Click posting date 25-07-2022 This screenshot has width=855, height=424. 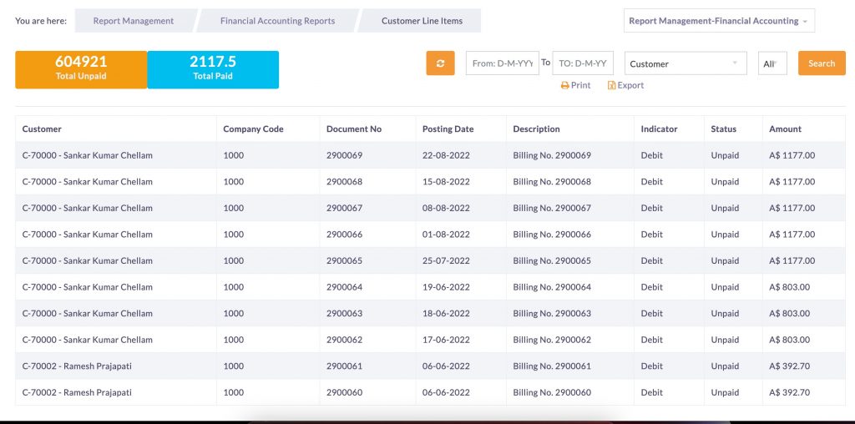pyautogui.click(x=446, y=260)
